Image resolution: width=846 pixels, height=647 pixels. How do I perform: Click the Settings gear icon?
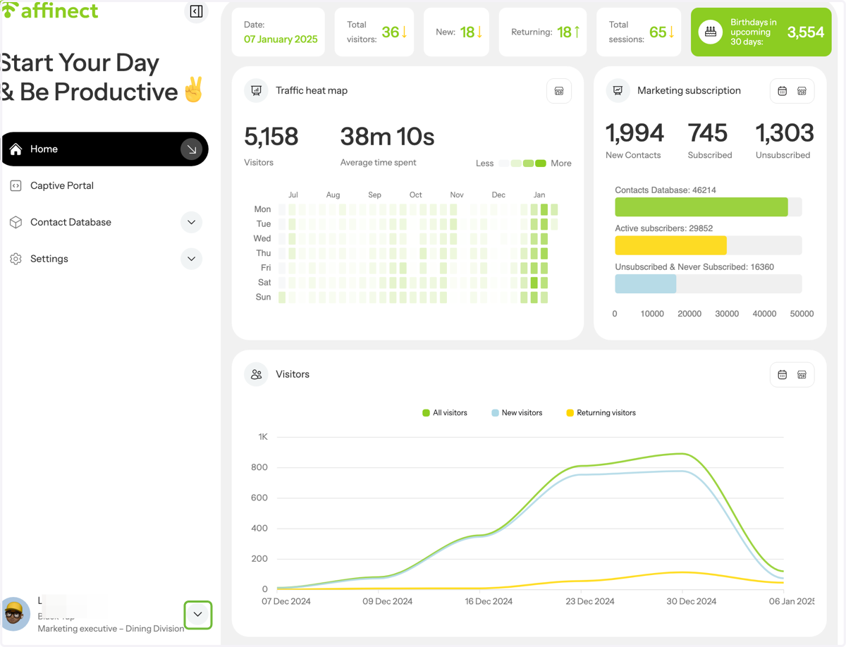pyautogui.click(x=16, y=259)
